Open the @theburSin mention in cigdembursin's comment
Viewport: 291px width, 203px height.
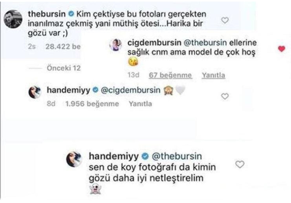tap(205, 43)
